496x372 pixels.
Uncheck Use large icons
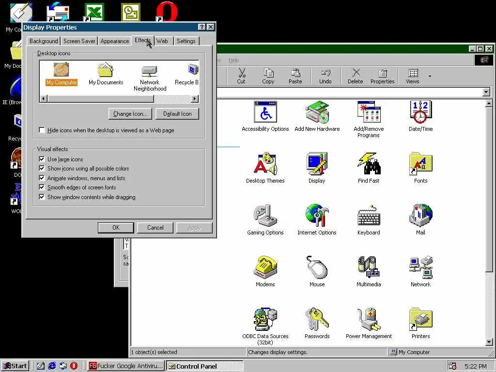42,159
